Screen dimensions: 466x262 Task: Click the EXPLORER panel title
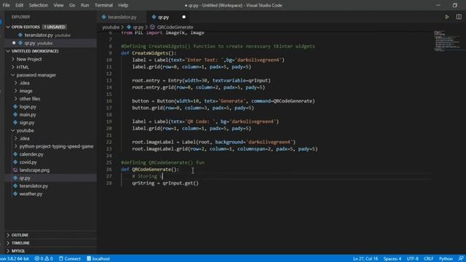[x=21, y=17]
